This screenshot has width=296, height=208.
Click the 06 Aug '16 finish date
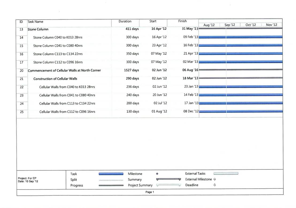click(190, 70)
